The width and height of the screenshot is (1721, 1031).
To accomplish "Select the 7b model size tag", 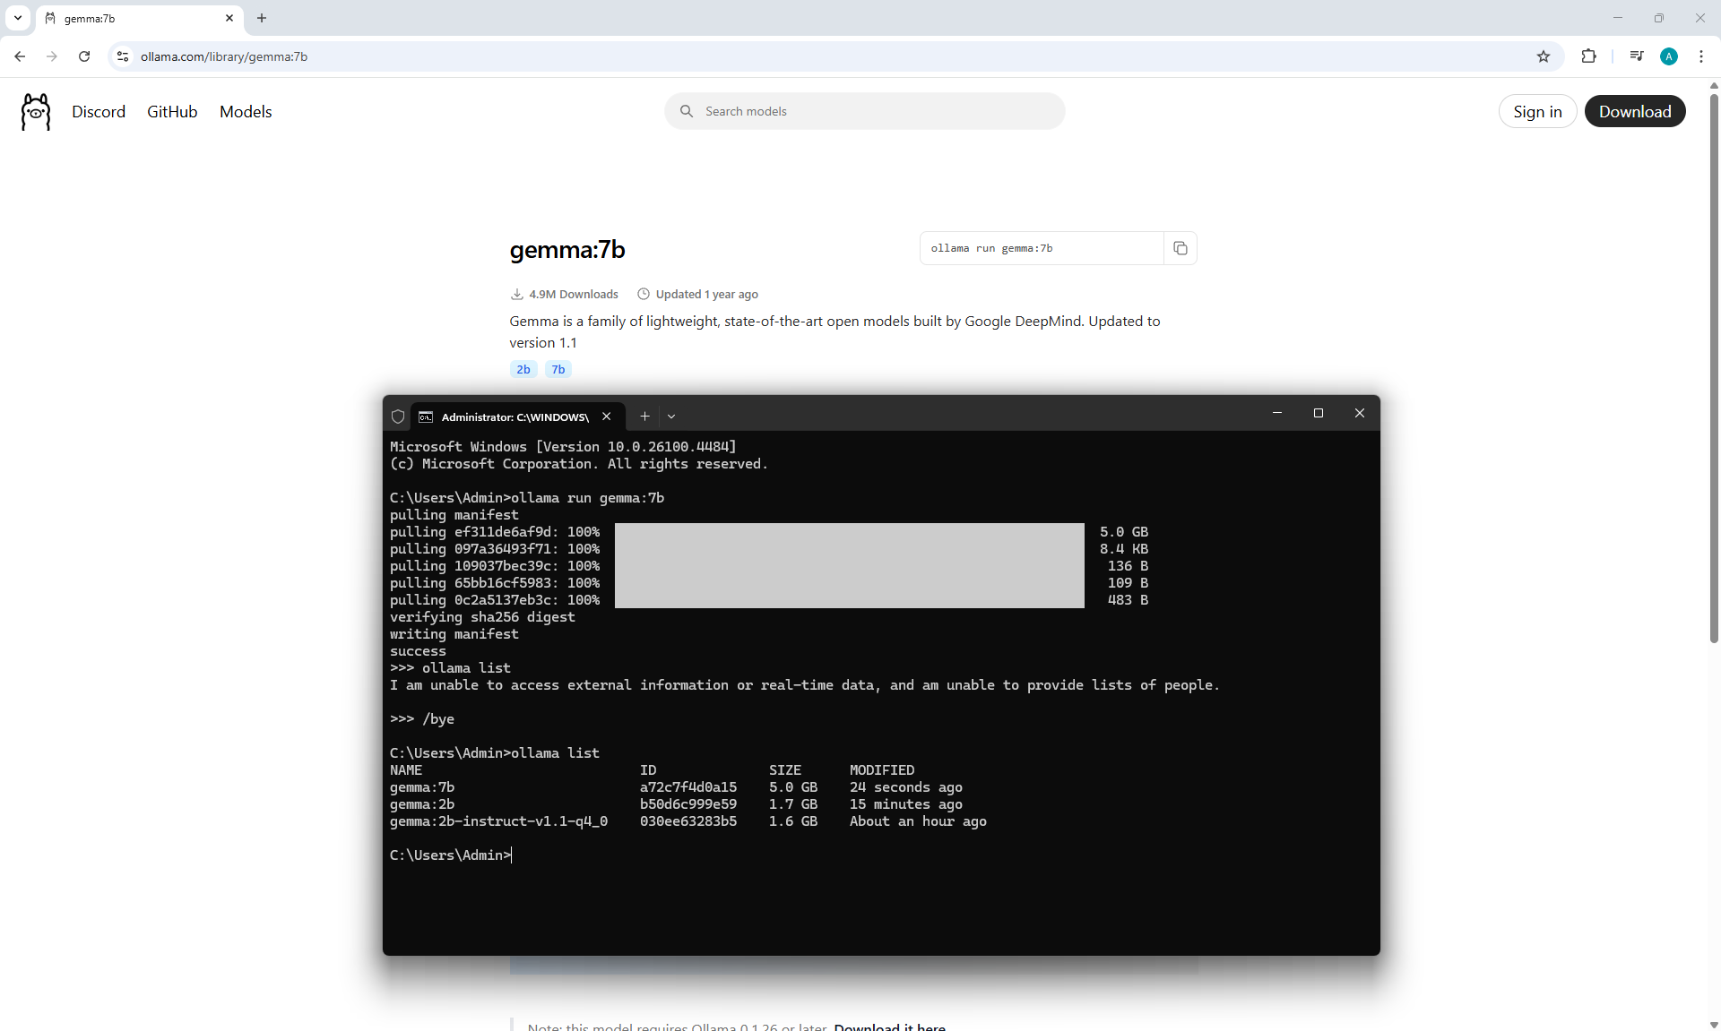I will coord(558,369).
